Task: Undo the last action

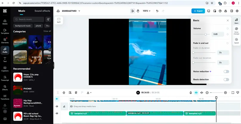Action: (x=157, y=11)
